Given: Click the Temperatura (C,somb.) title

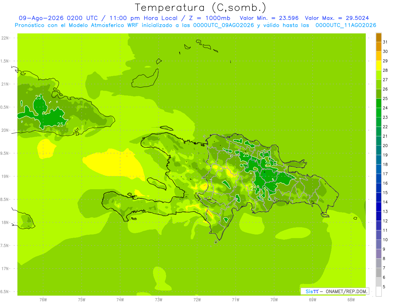Looking at the screenshot, I should [x=201, y=8].
